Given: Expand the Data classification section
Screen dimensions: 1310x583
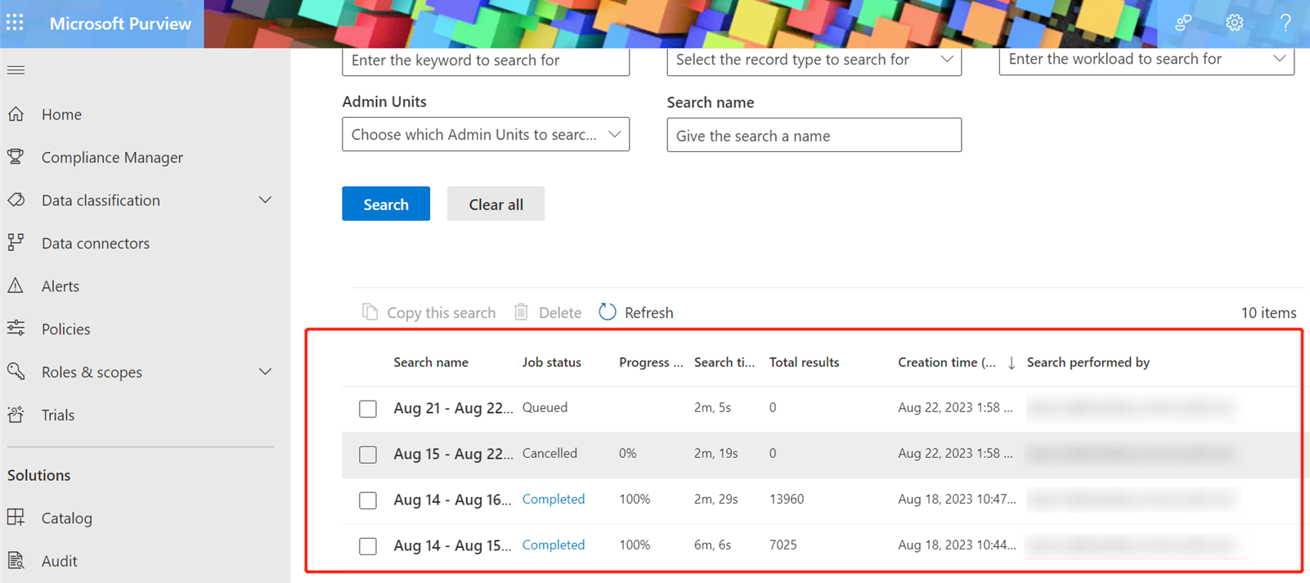Looking at the screenshot, I should click(265, 200).
